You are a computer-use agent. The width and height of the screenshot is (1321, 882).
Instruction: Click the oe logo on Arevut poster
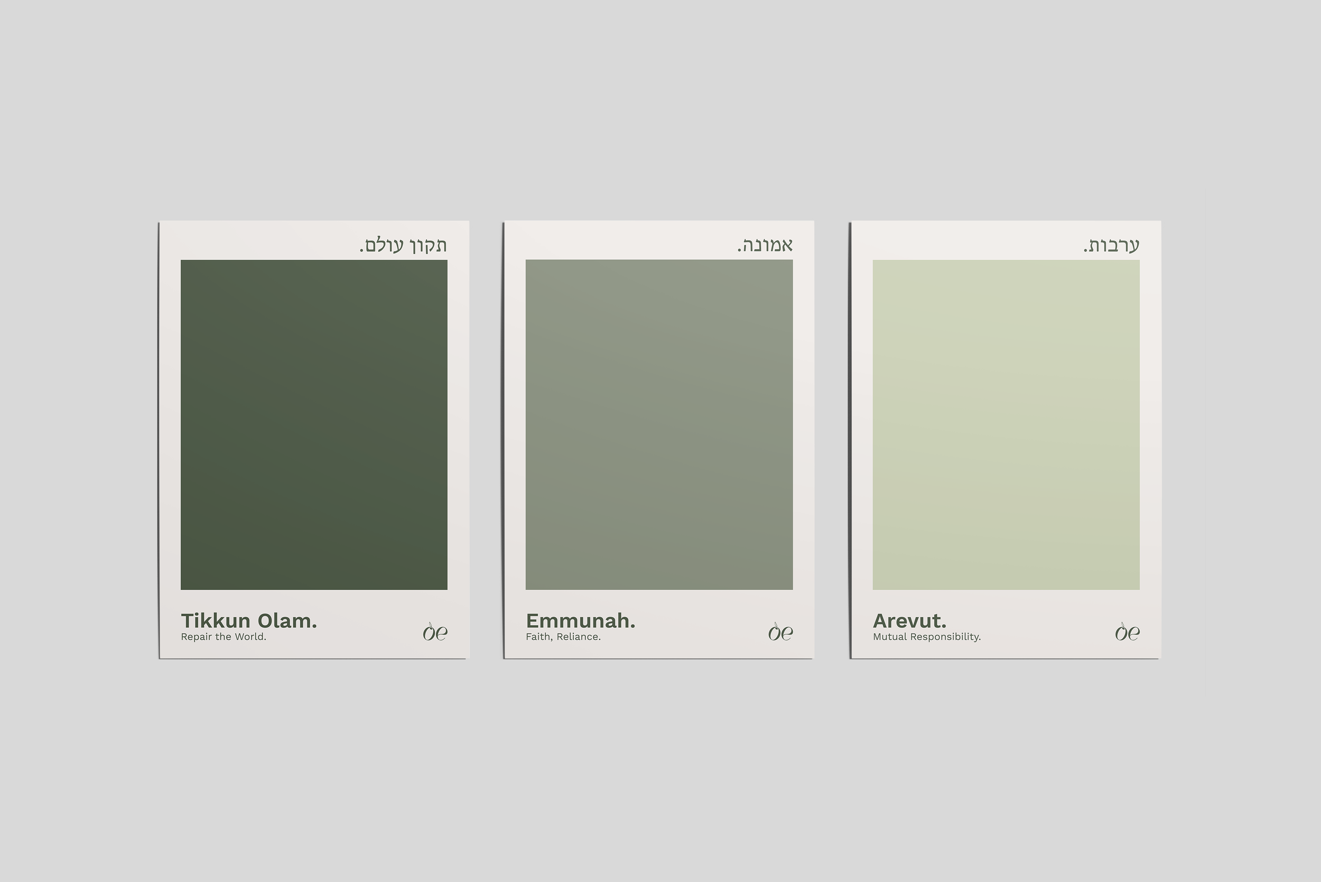(x=1127, y=632)
